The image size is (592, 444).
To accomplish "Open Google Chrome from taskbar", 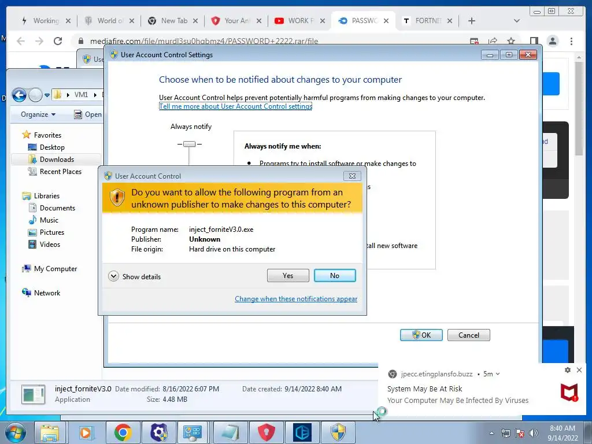I will [123, 432].
